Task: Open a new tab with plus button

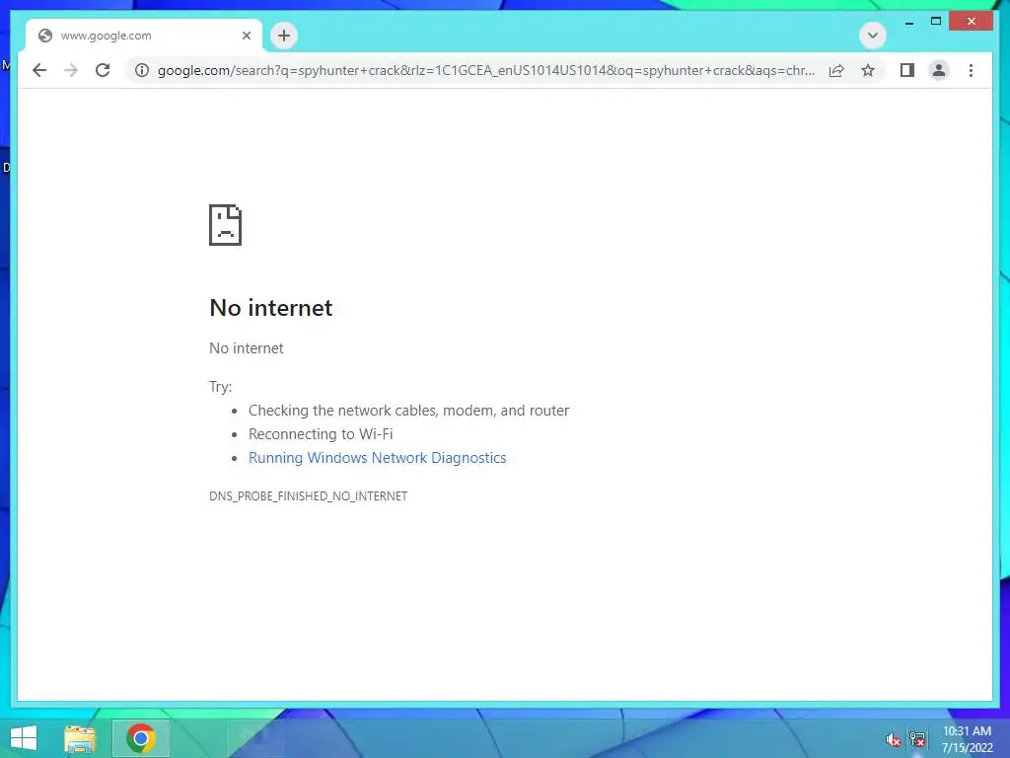Action: tap(284, 36)
